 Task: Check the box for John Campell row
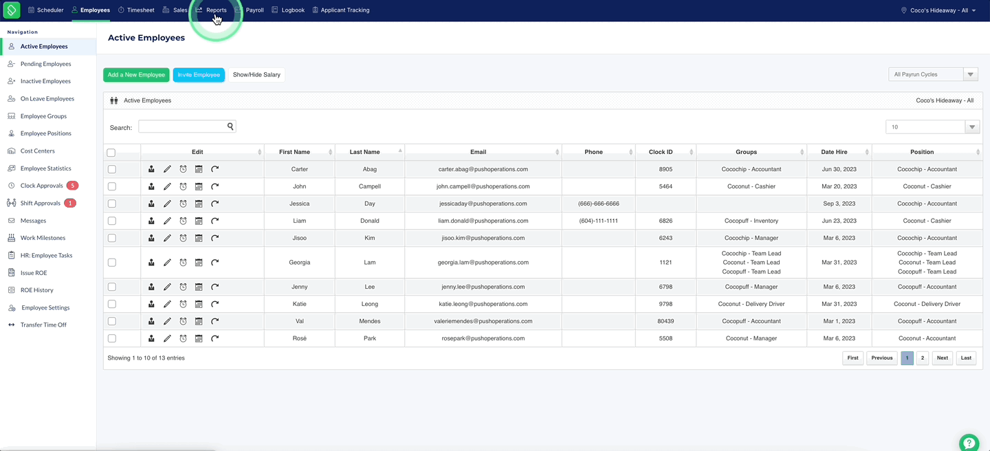click(112, 186)
